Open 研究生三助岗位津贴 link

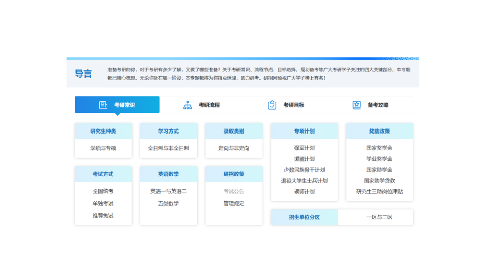[x=379, y=192]
